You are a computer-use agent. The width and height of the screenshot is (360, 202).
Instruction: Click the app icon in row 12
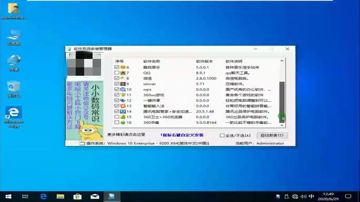coord(123,100)
